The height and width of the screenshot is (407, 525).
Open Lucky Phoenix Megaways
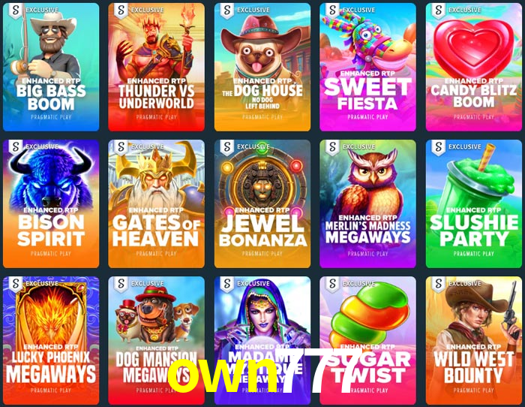[51, 341]
